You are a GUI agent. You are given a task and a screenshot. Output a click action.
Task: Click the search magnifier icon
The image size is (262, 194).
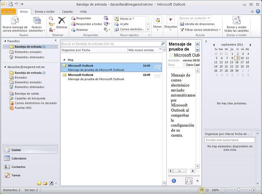point(163,44)
